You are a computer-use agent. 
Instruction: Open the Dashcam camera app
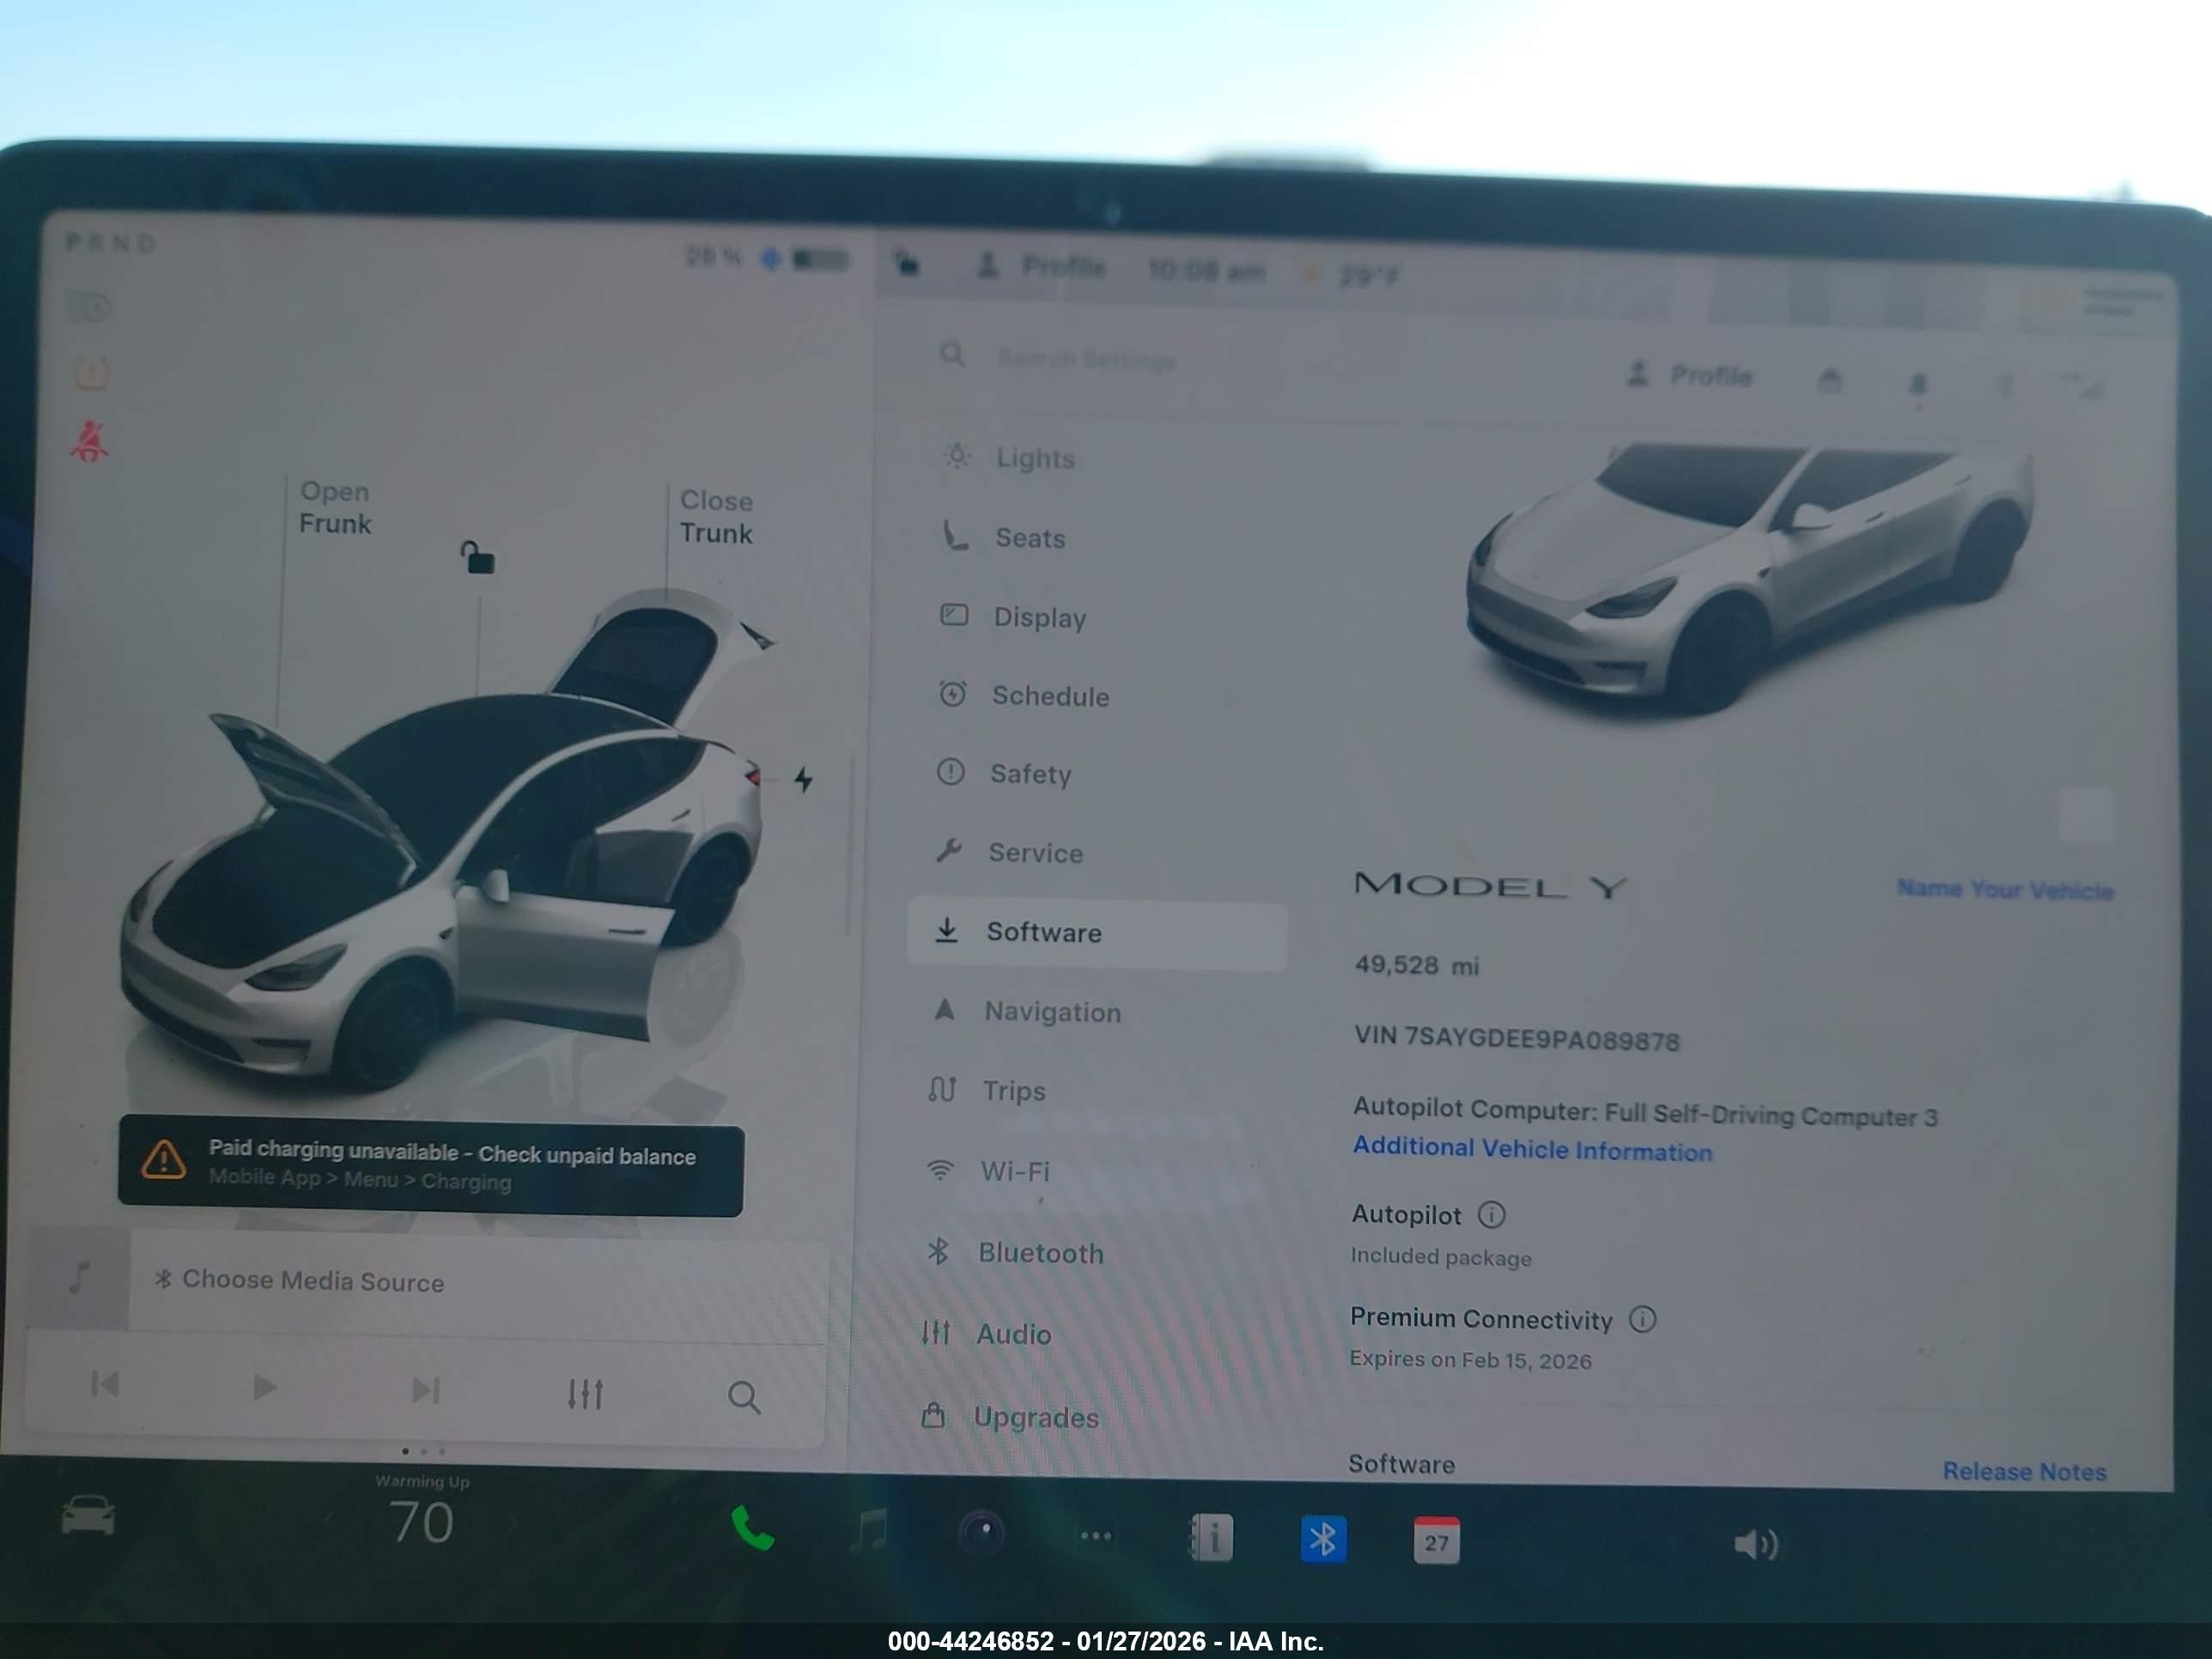click(x=982, y=1533)
